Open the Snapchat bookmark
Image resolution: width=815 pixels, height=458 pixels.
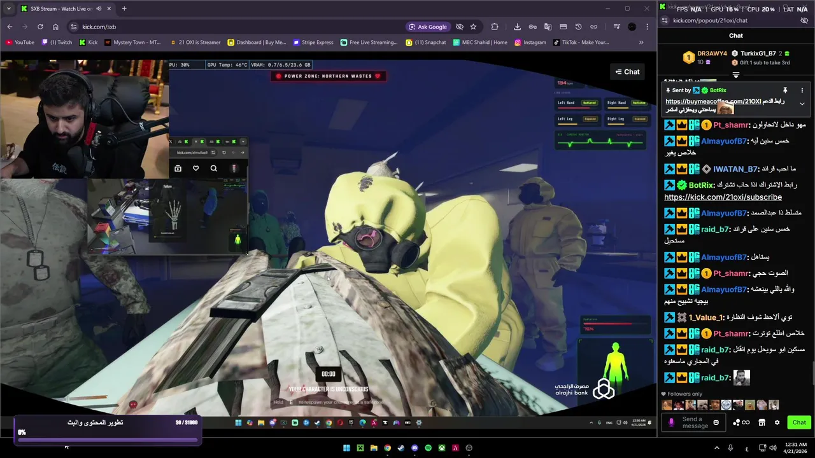click(x=426, y=43)
